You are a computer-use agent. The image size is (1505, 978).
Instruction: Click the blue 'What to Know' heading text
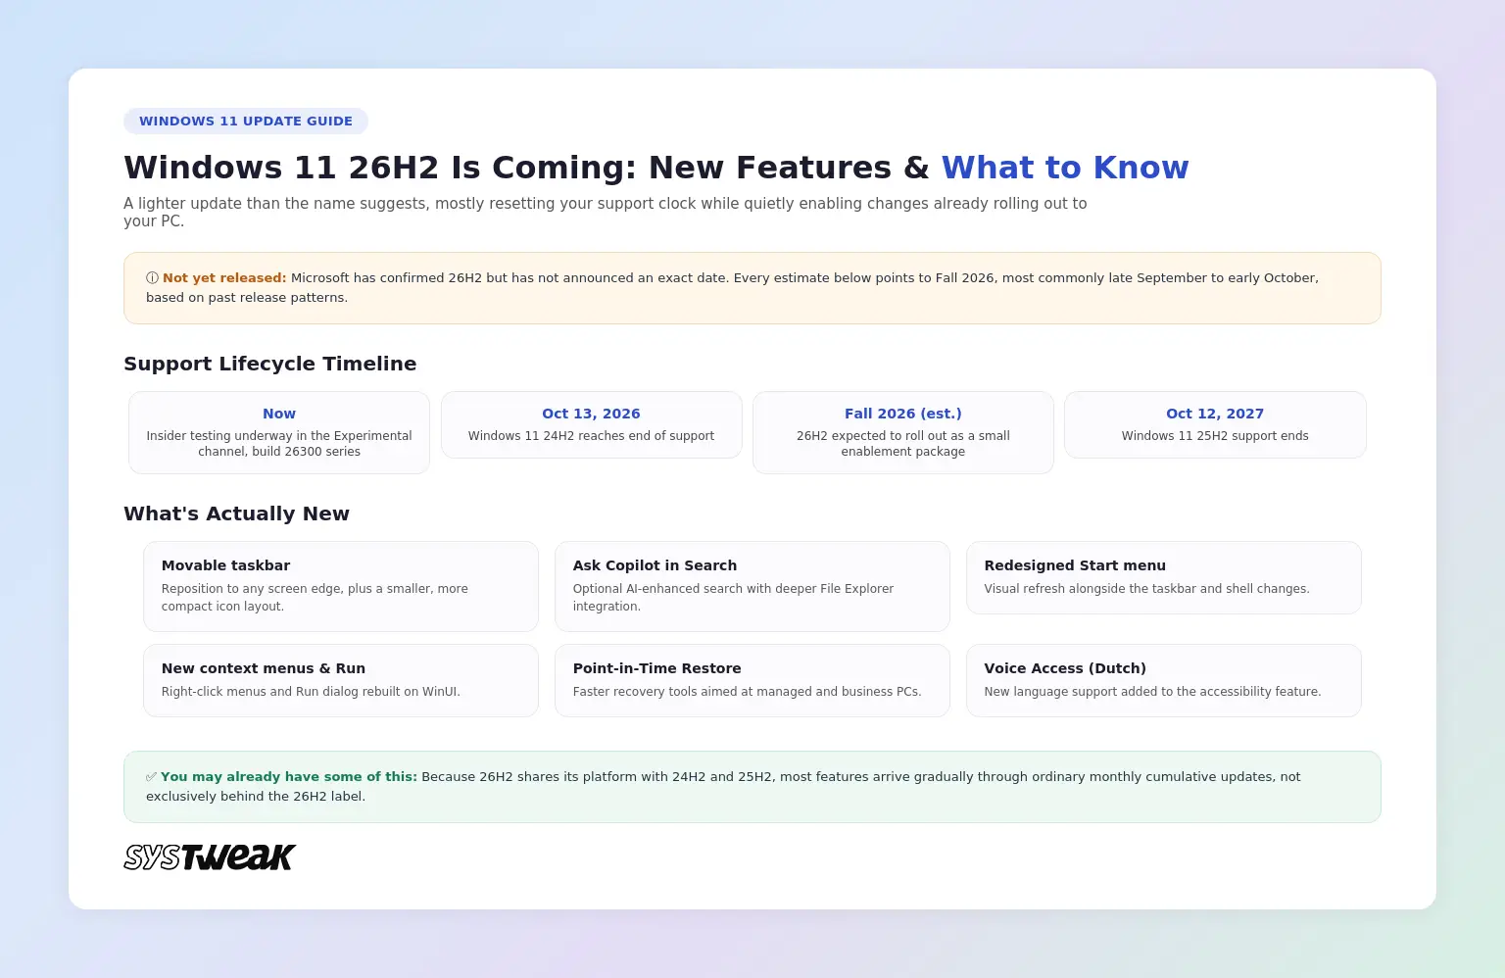point(1065,168)
